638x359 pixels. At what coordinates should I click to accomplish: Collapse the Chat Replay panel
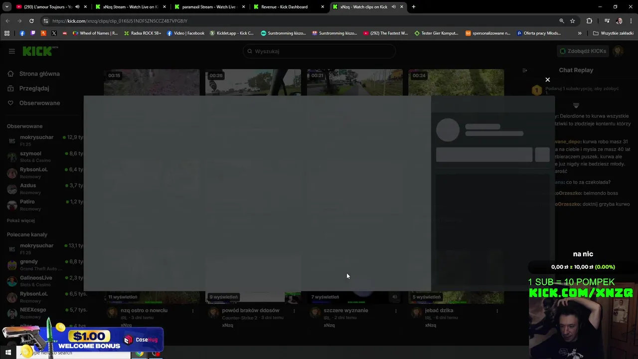tap(524, 70)
